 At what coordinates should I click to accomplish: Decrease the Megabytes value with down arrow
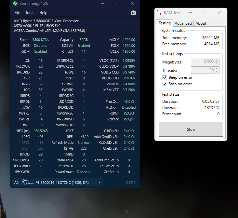click(217, 63)
